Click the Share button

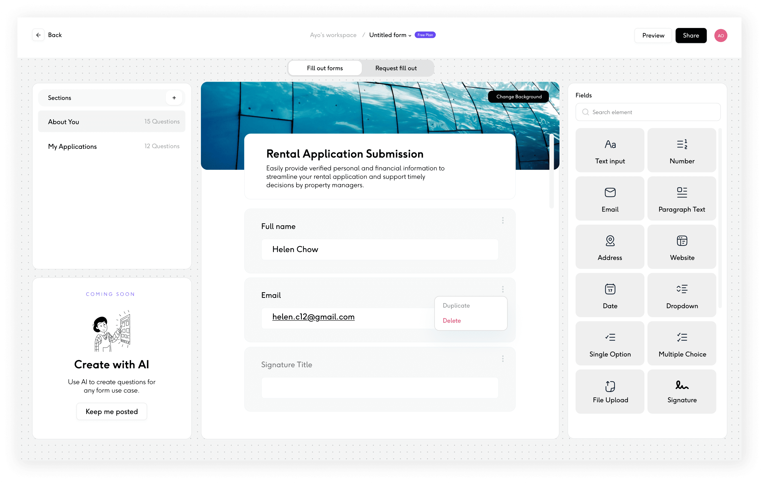click(690, 35)
